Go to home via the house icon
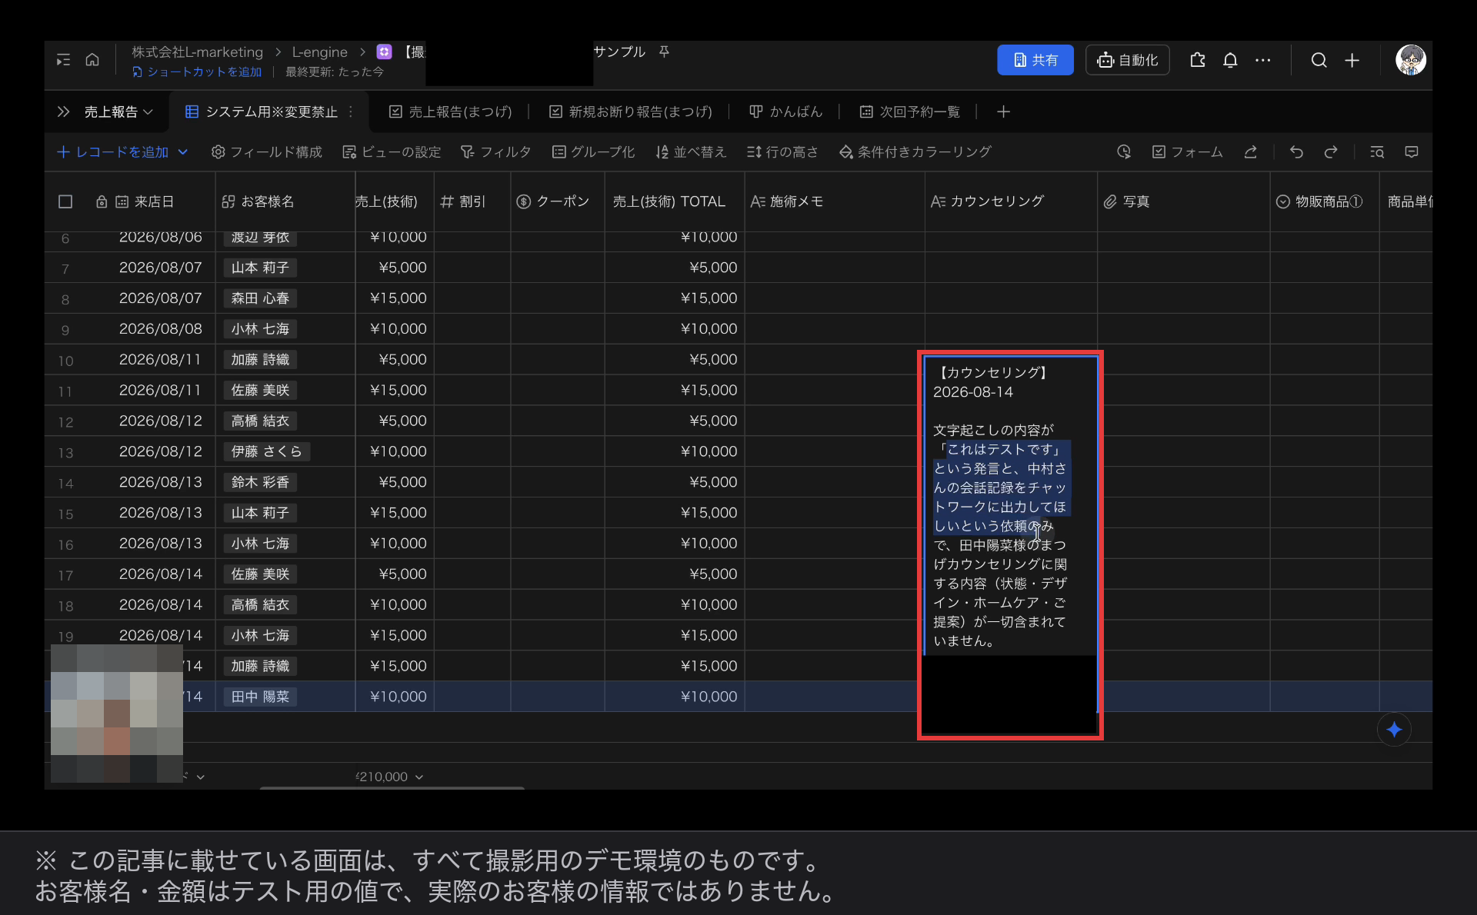The height and width of the screenshot is (915, 1477). (92, 60)
